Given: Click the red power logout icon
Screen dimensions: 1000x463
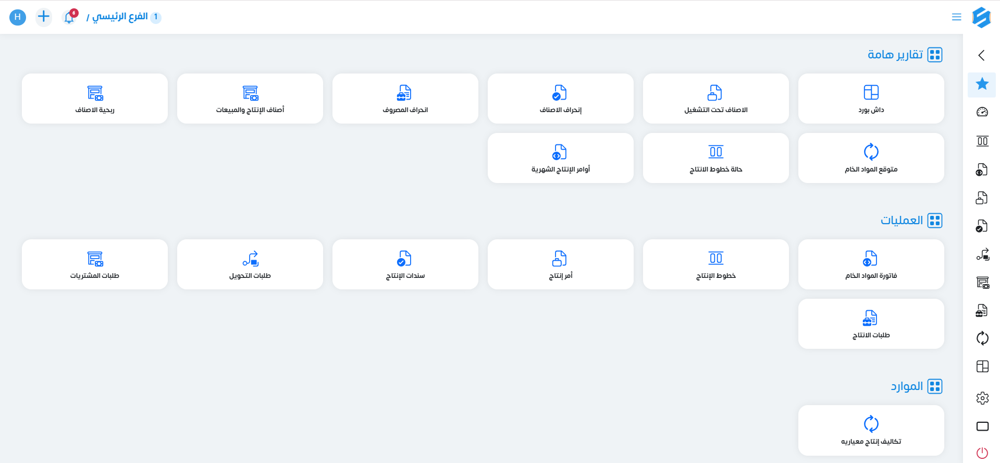Looking at the screenshot, I should 982,453.
